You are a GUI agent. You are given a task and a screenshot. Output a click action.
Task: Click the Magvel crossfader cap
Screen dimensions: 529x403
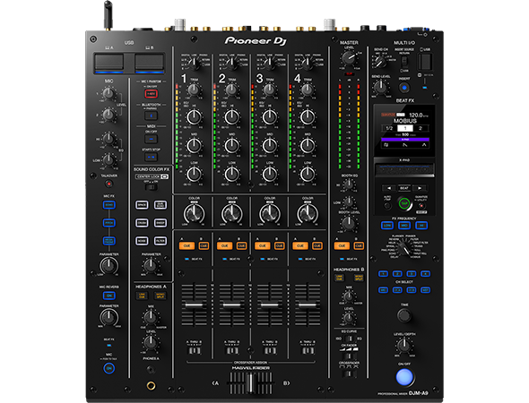click(x=251, y=383)
